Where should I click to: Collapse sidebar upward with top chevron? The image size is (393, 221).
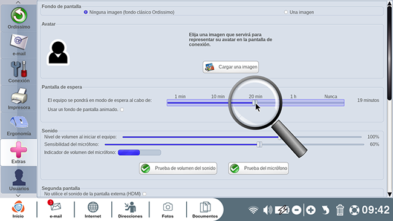(18, 2)
